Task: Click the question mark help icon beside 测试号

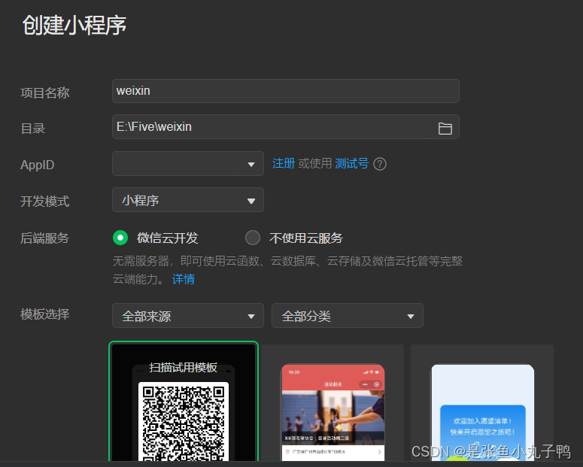Action: pos(380,164)
